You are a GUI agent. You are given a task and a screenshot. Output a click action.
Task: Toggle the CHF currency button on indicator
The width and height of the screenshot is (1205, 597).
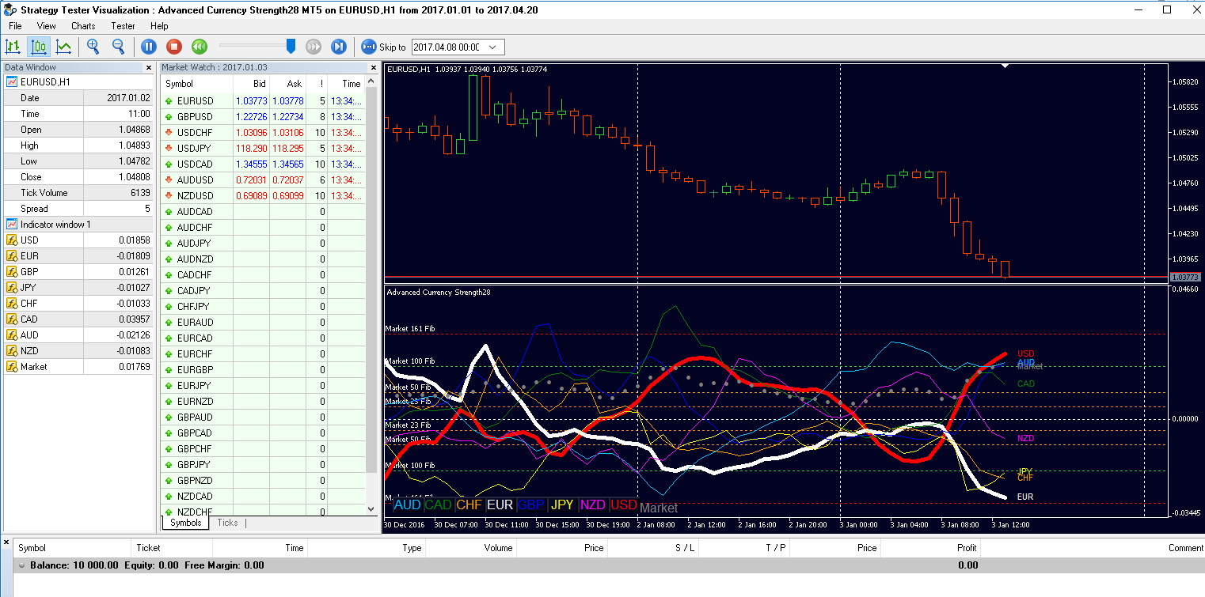point(469,504)
